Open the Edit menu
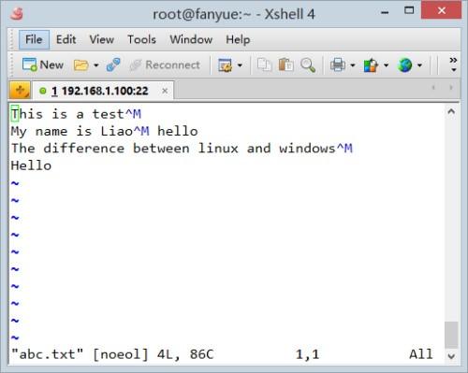Image resolution: width=468 pixels, height=373 pixels. pyautogui.click(x=66, y=39)
